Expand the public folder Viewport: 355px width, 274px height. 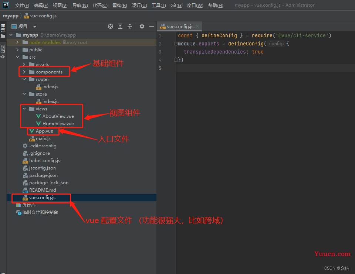[x=17, y=50]
